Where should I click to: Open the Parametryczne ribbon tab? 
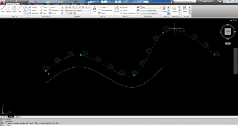coord(39,4)
